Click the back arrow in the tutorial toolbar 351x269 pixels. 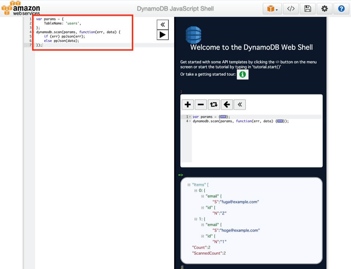coord(227,104)
